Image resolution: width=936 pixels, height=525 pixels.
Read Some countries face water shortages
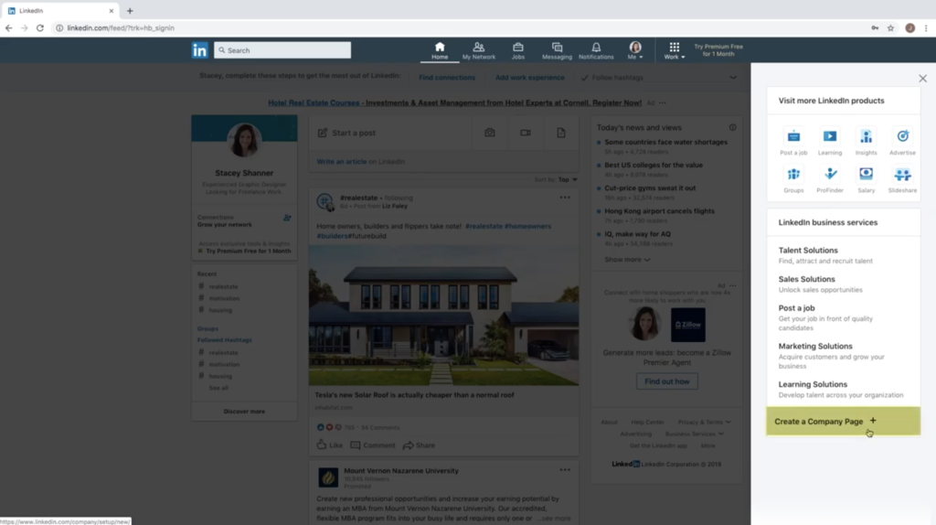point(665,142)
